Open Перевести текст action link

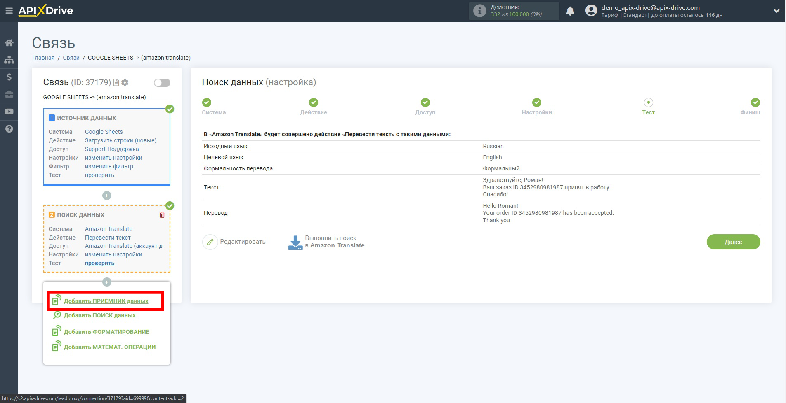[x=108, y=238]
